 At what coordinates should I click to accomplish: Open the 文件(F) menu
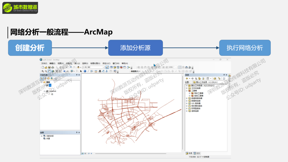[x=44, y=63]
